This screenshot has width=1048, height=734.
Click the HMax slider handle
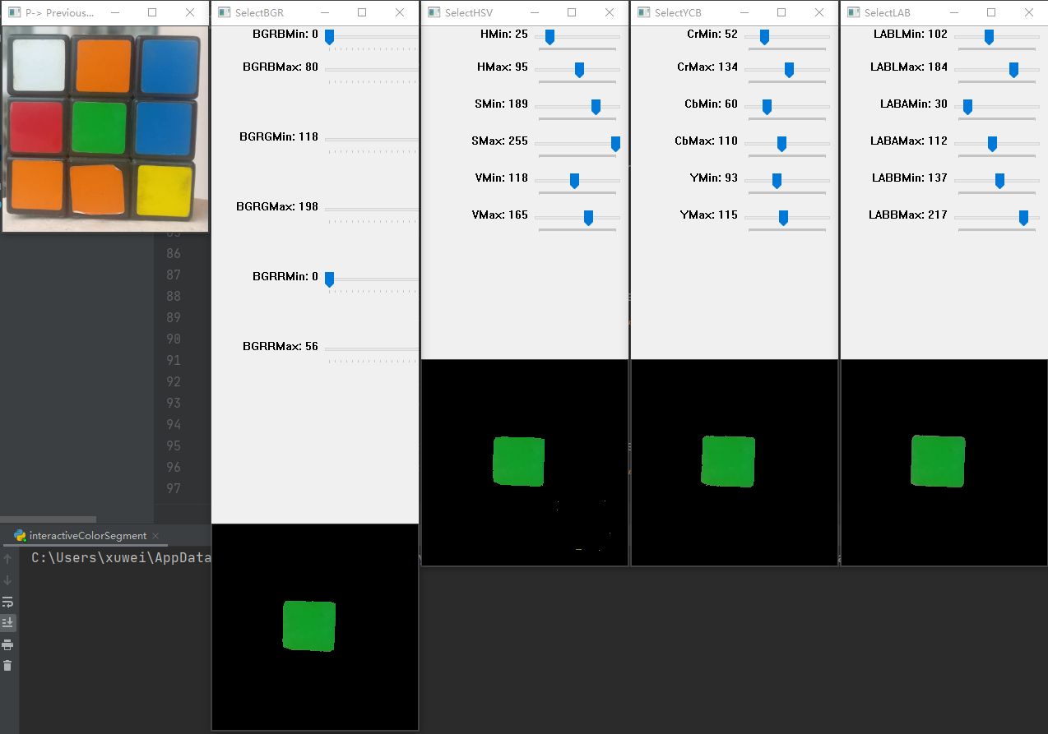pos(579,70)
